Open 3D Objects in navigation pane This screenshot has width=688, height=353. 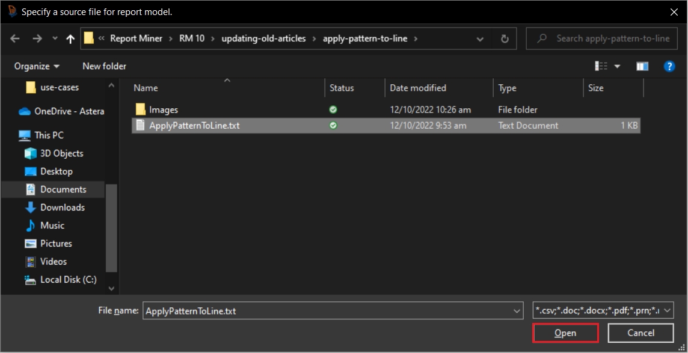click(x=61, y=153)
